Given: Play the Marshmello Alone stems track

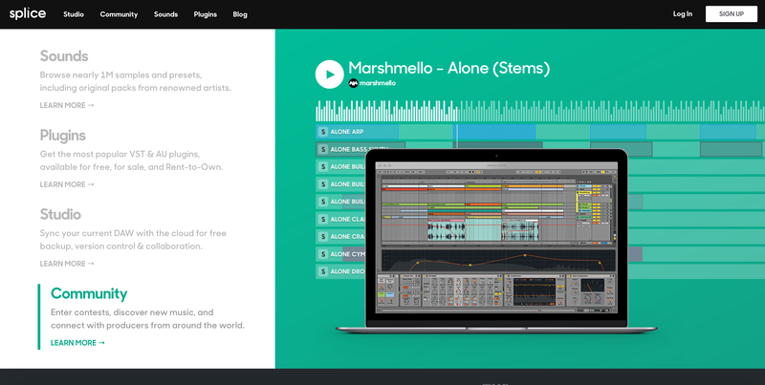Looking at the screenshot, I should tap(329, 74).
